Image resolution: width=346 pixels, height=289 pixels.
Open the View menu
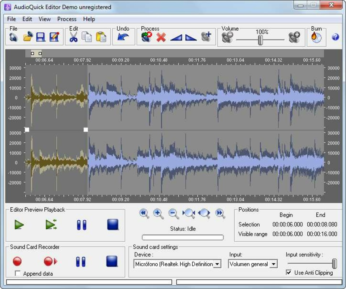tap(44, 19)
